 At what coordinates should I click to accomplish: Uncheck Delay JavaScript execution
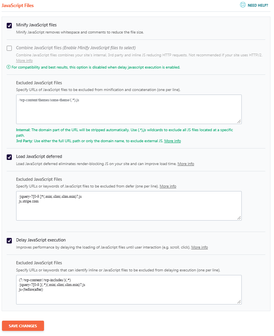[x=9, y=241]
